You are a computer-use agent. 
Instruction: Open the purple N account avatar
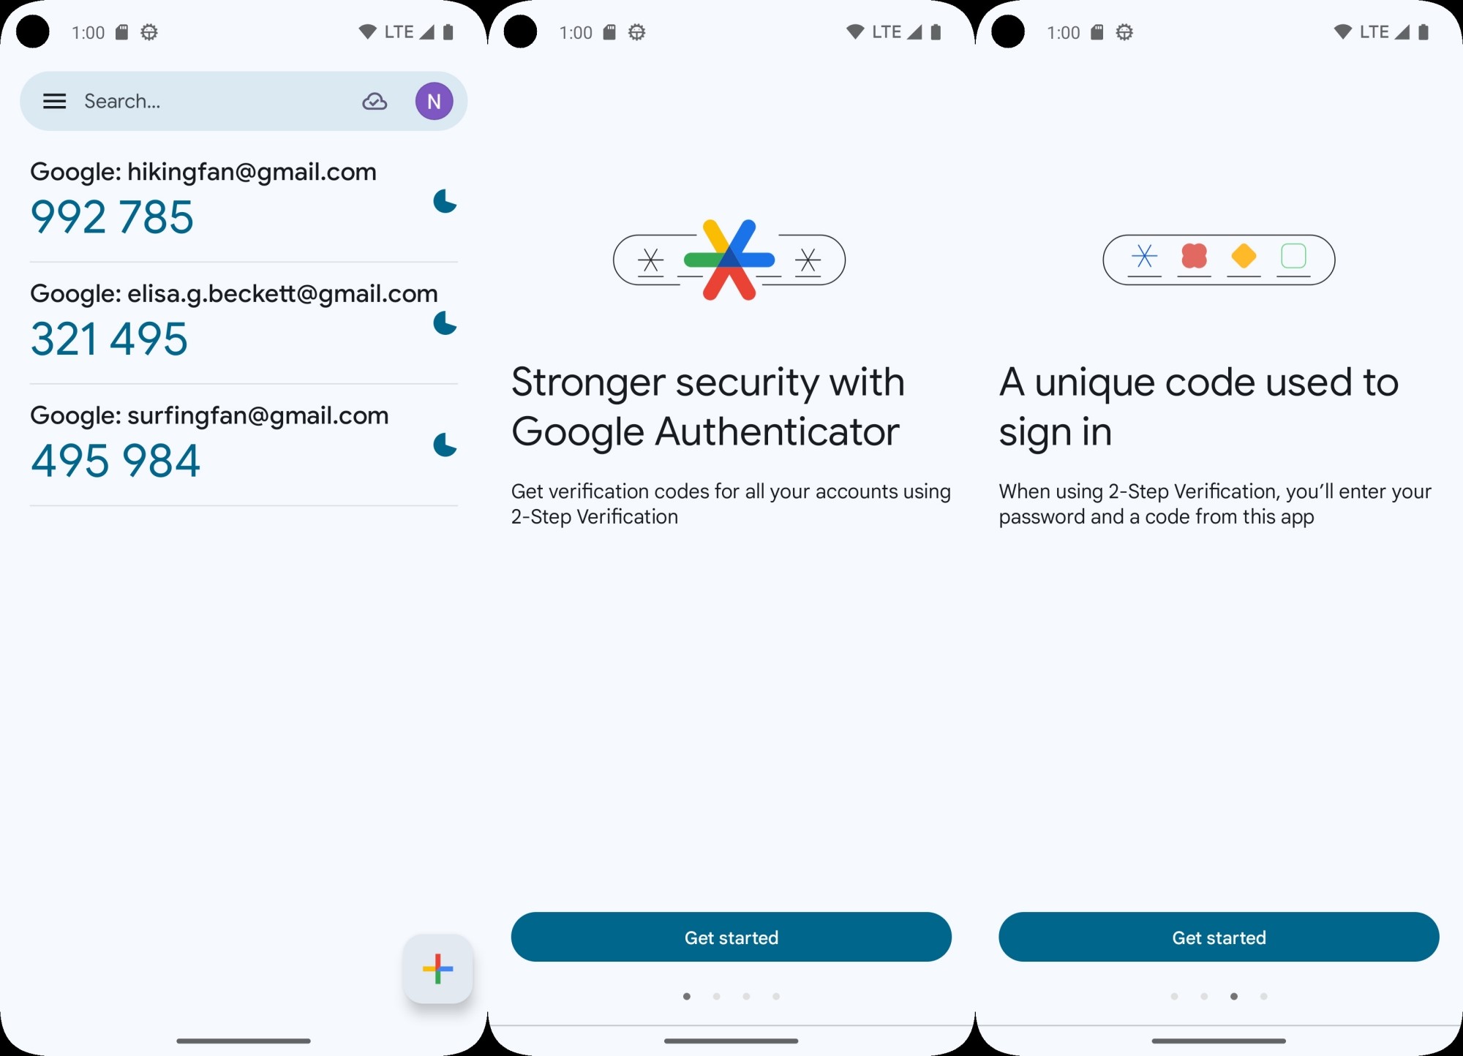pyautogui.click(x=434, y=101)
